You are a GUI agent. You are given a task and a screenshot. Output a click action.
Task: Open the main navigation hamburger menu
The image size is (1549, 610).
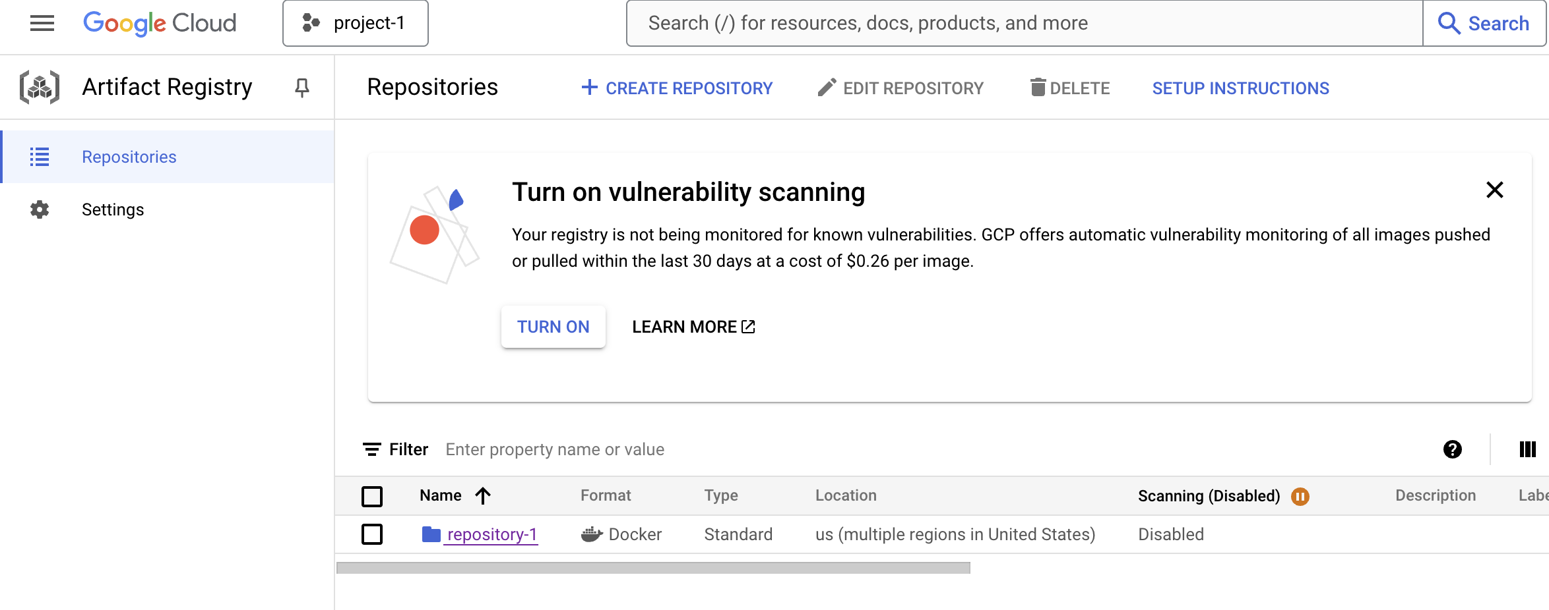click(x=42, y=24)
